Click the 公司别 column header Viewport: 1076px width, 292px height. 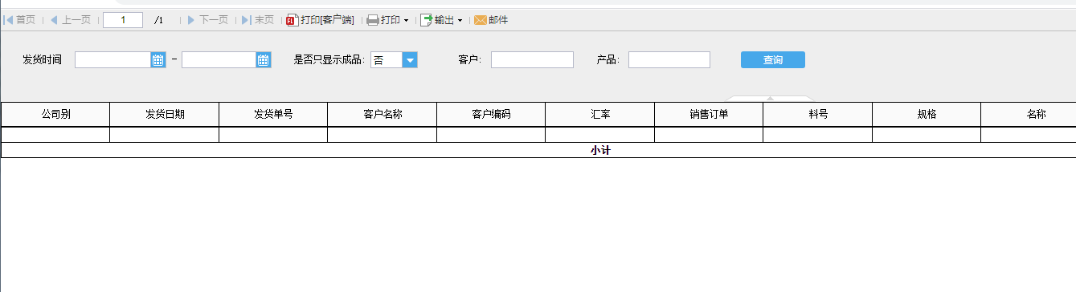[55, 114]
